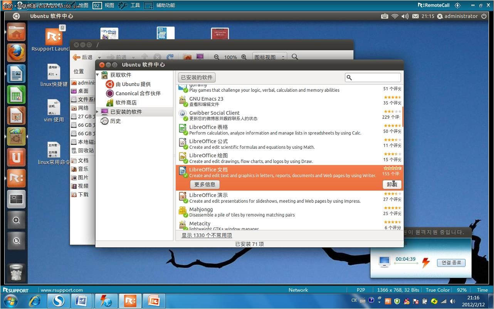The width and height of the screenshot is (494, 309).
Task: Open the 辅助功能 menu in RemoteCall toolbar
Action: coord(160,5)
